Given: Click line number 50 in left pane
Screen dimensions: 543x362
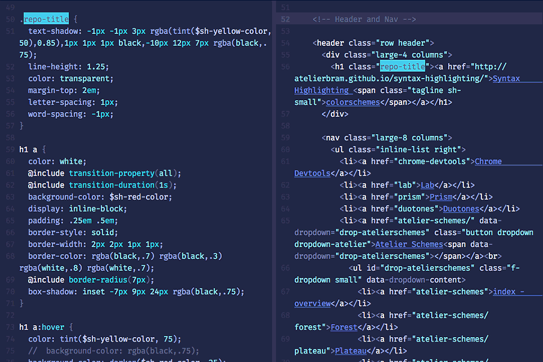Looking at the screenshot, I should click(10, 19).
